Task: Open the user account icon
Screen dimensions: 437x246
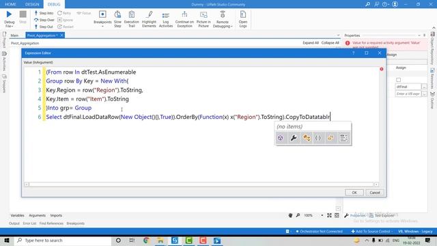Action: point(395,4)
